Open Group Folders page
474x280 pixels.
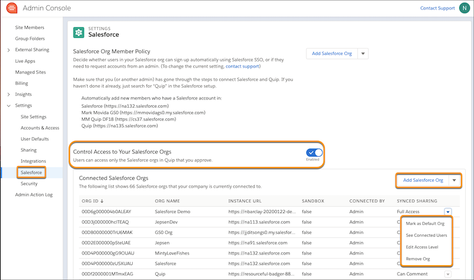pyautogui.click(x=30, y=38)
